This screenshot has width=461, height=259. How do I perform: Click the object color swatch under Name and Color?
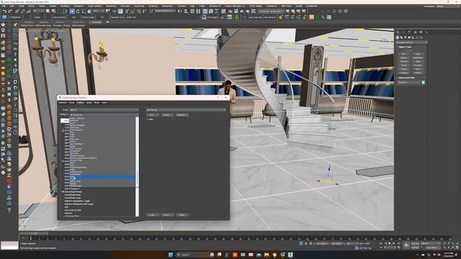[x=424, y=83]
